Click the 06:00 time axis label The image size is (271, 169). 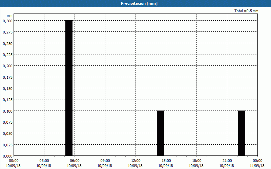click(x=75, y=161)
